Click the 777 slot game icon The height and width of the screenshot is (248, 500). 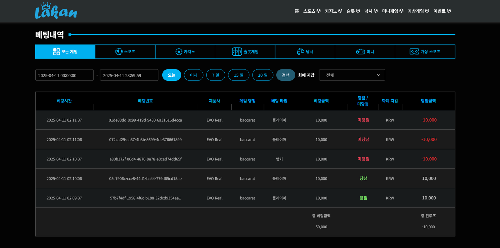coord(237,52)
